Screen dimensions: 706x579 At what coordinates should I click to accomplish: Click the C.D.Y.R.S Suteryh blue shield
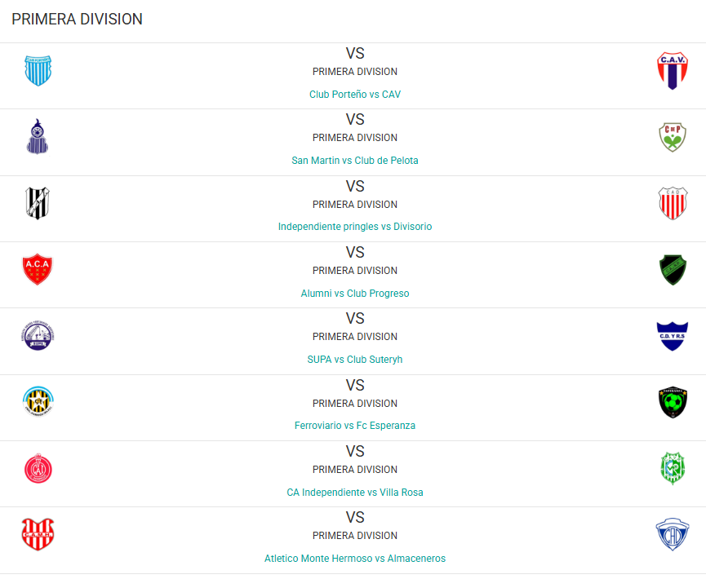point(673,336)
